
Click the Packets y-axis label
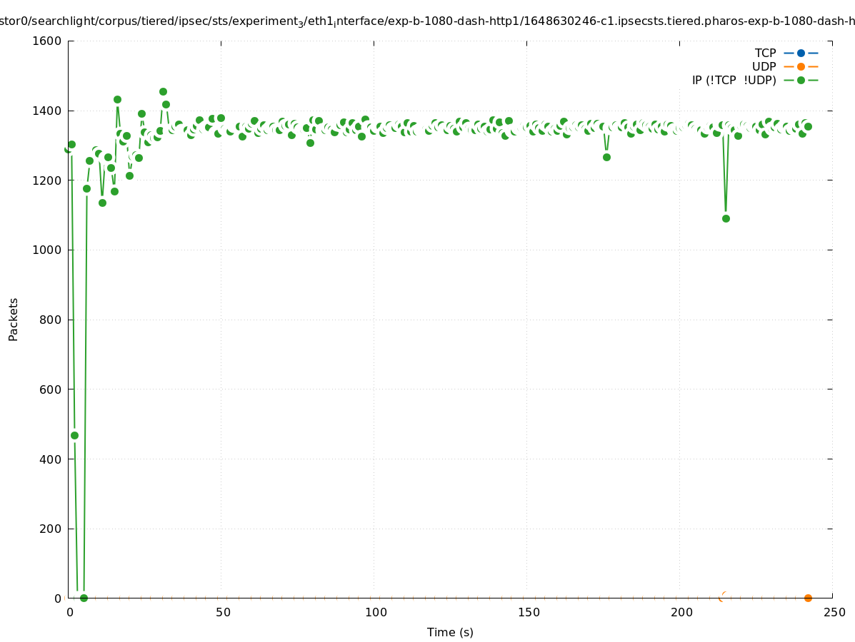click(14, 320)
